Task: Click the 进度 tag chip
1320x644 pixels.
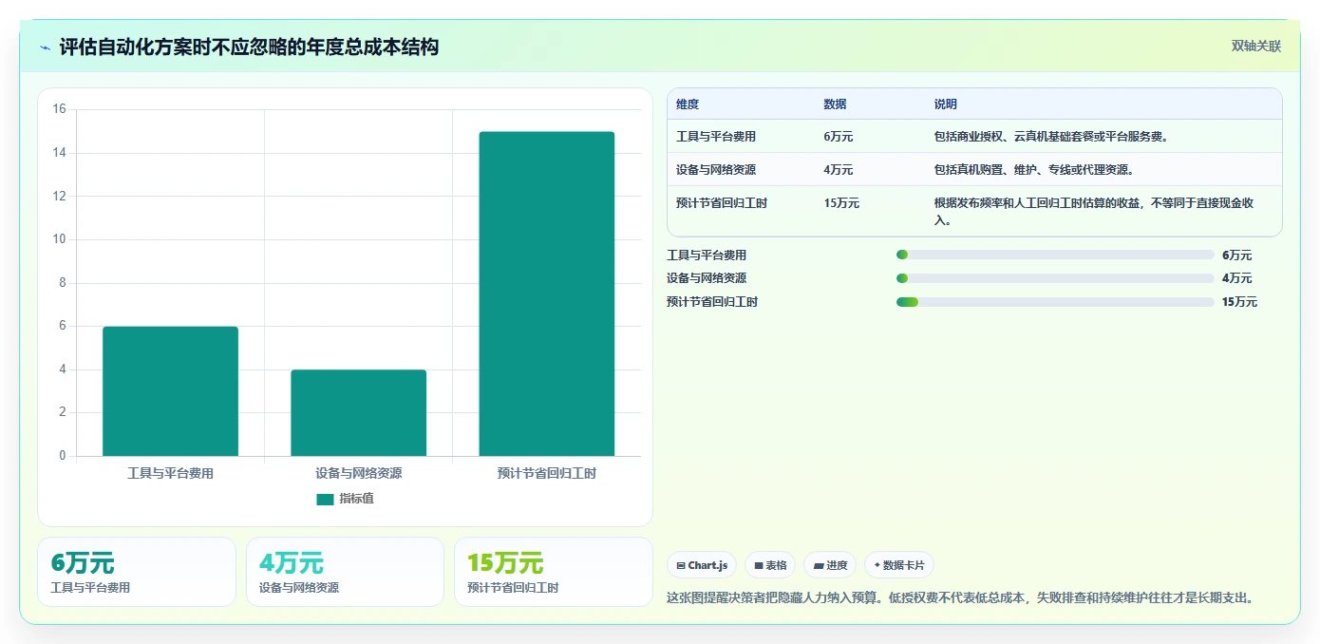Action: (830, 565)
